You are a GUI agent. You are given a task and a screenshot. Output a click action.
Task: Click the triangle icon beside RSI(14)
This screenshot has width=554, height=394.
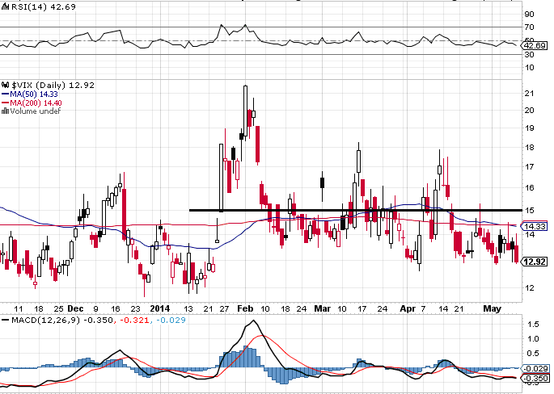tap(6, 6)
